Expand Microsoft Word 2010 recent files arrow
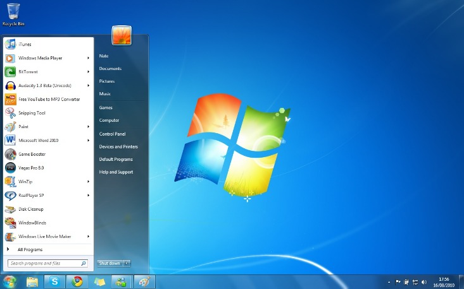464x289 pixels. click(x=88, y=140)
